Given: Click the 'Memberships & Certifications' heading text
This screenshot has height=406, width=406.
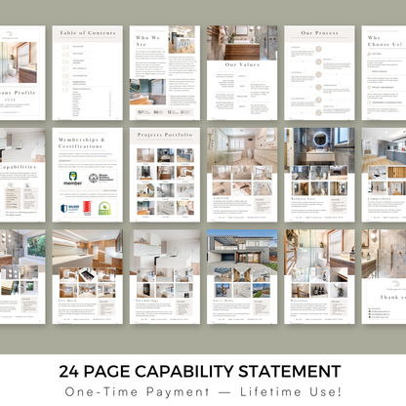Looking at the screenshot, I should point(81,142).
